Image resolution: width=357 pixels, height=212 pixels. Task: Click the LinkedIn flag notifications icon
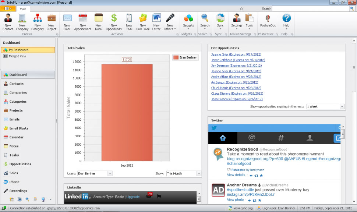click(159, 196)
